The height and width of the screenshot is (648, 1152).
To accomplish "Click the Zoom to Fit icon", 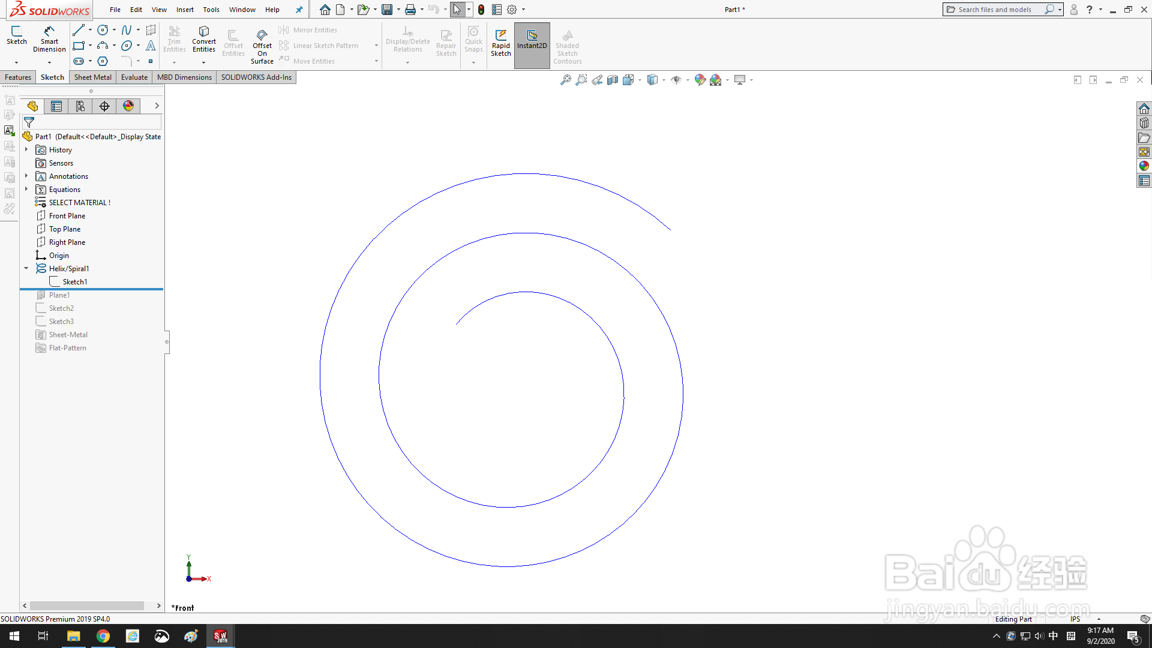I will point(565,80).
